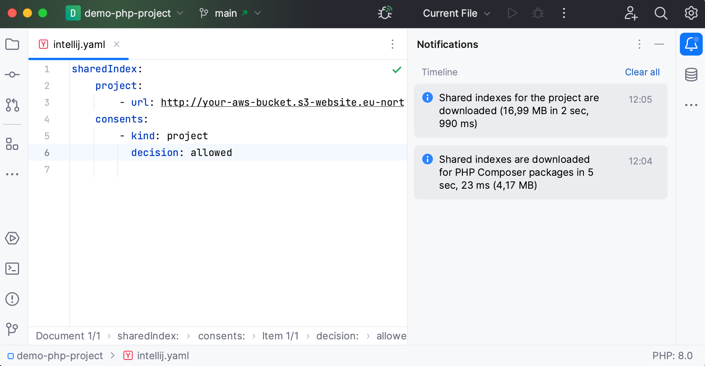
Task: Select the intellij.yaml editor tab
Action: [79, 44]
